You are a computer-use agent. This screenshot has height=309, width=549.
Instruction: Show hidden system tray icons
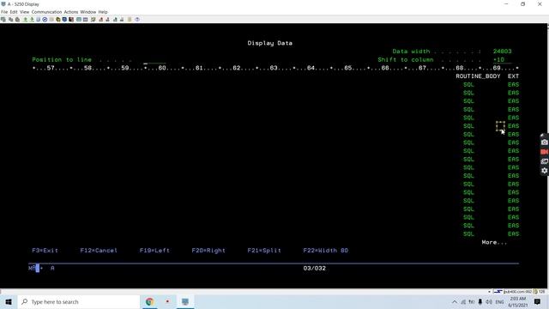point(455,301)
